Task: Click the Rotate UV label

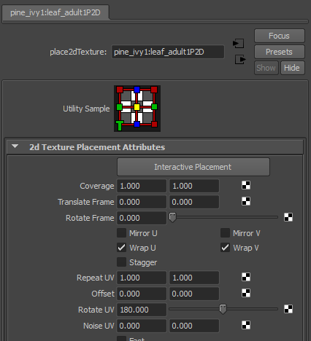Action: click(x=96, y=310)
